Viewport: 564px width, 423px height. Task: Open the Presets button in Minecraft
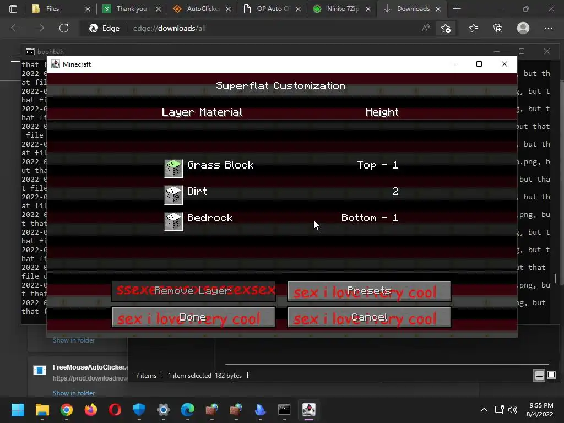click(x=369, y=291)
